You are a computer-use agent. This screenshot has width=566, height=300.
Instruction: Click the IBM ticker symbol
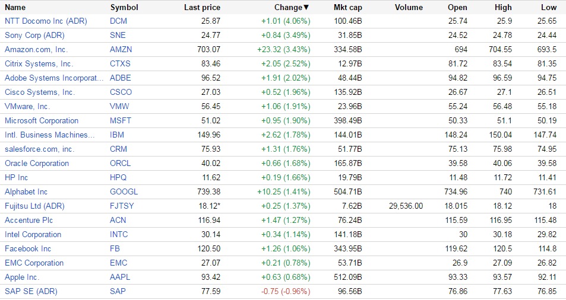click(117, 135)
